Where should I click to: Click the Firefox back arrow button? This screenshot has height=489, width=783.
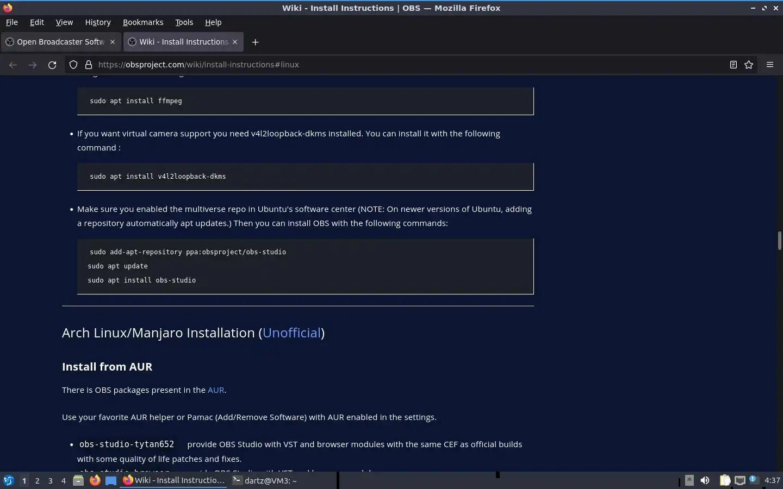[13, 65]
